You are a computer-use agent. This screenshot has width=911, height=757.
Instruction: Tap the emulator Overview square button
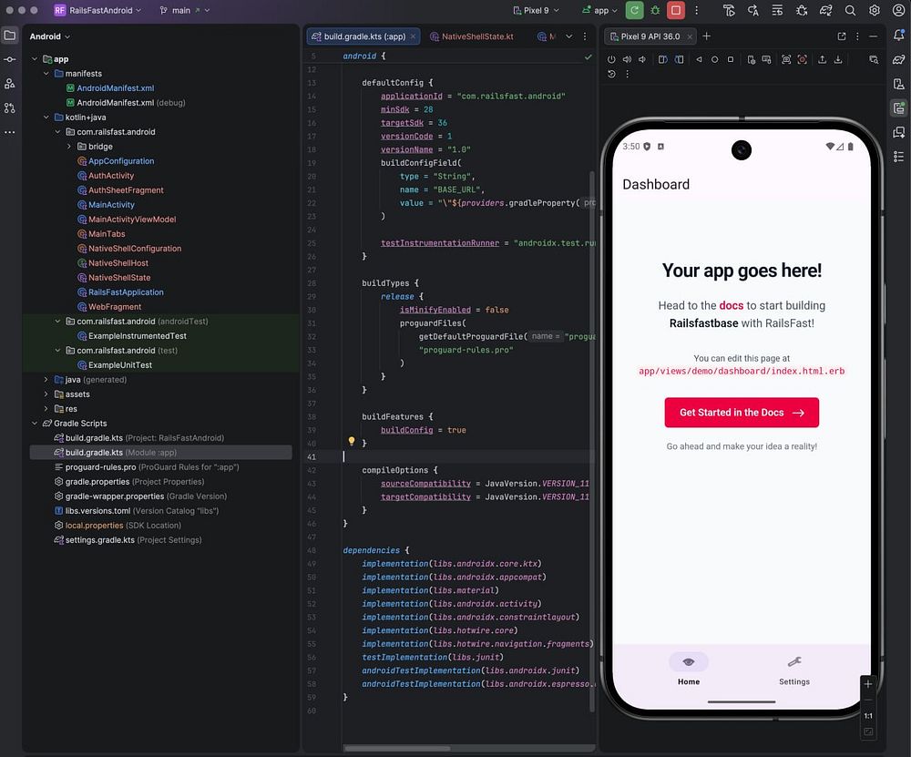(731, 59)
